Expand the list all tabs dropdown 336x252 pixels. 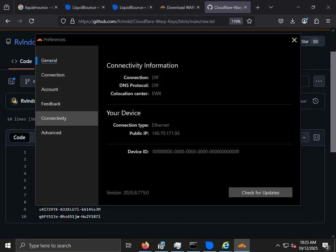pos(271,8)
